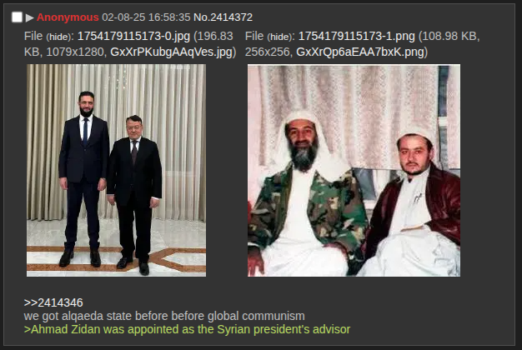This screenshot has width=522, height=350.
Task: Tick the checkbox for post No.2414372
Action: click(17, 17)
